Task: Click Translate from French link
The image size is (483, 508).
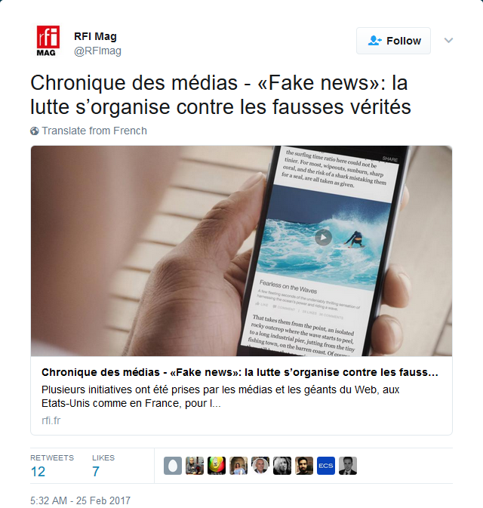Action: pyautogui.click(x=94, y=131)
